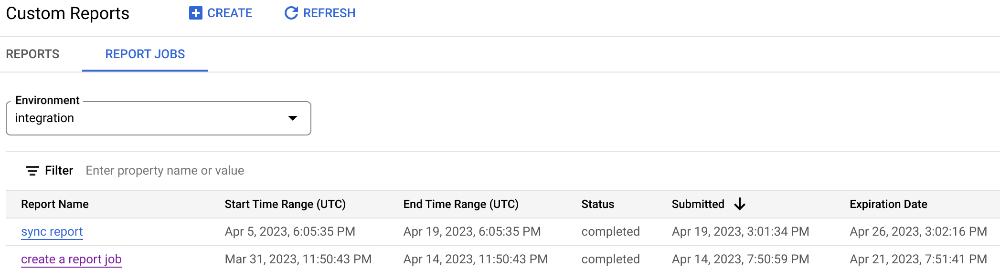Sort by Expiration Date column header
This screenshot has width=1000, height=270.
(888, 204)
